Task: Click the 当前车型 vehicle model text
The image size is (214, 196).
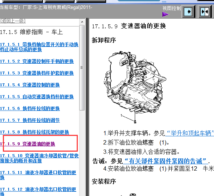Action: 46,8
